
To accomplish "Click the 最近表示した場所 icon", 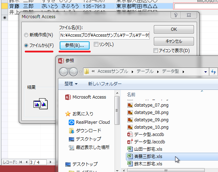I will point(72,148).
